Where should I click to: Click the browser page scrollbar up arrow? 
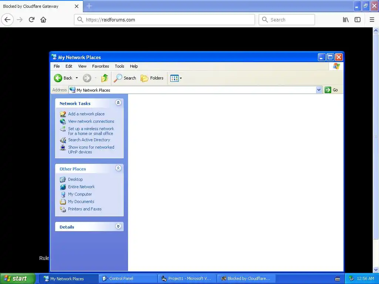(x=376, y=30)
